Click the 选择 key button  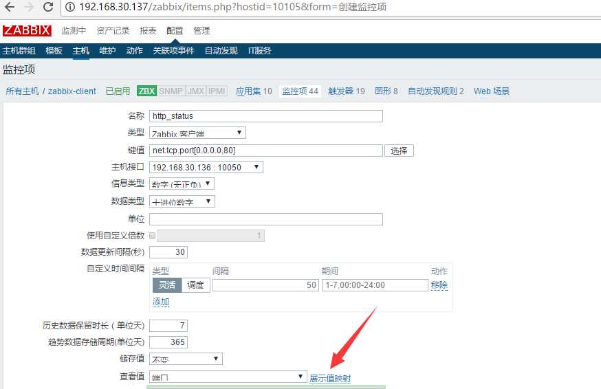click(x=399, y=151)
